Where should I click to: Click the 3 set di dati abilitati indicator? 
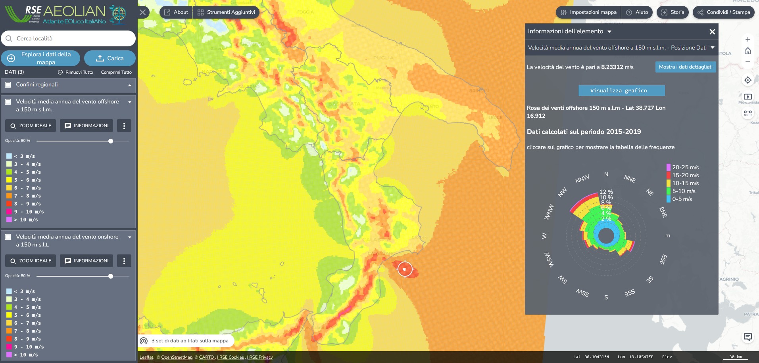coord(186,341)
